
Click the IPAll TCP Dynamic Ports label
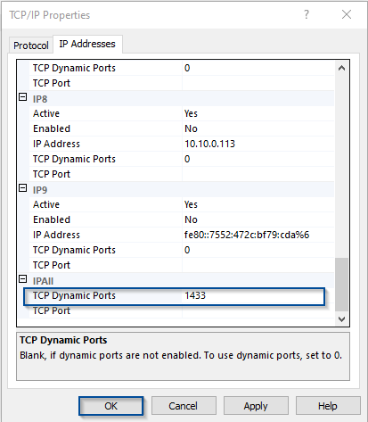pyautogui.click(x=74, y=295)
